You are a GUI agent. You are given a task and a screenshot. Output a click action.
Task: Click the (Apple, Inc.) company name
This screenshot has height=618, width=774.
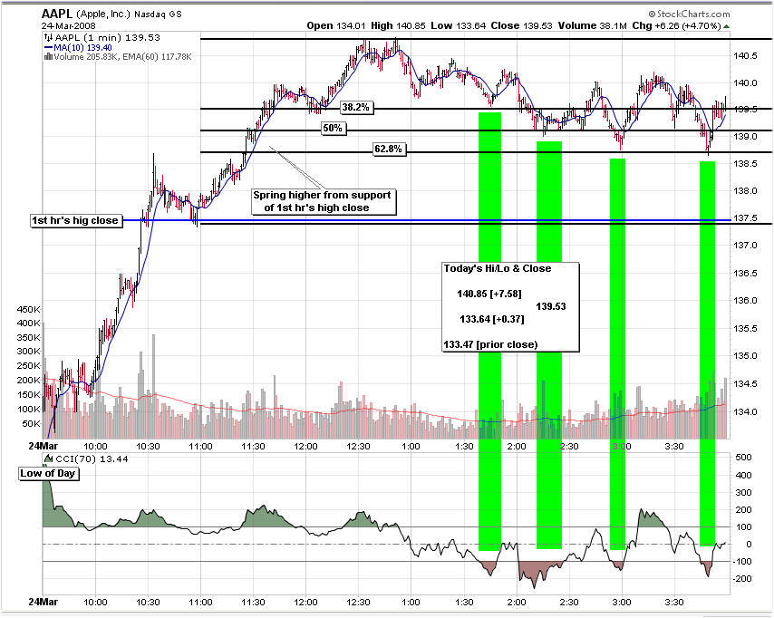coord(103,14)
